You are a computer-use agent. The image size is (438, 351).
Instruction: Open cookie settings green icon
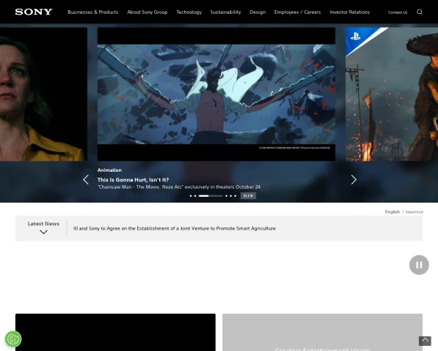pyautogui.click(x=13, y=339)
